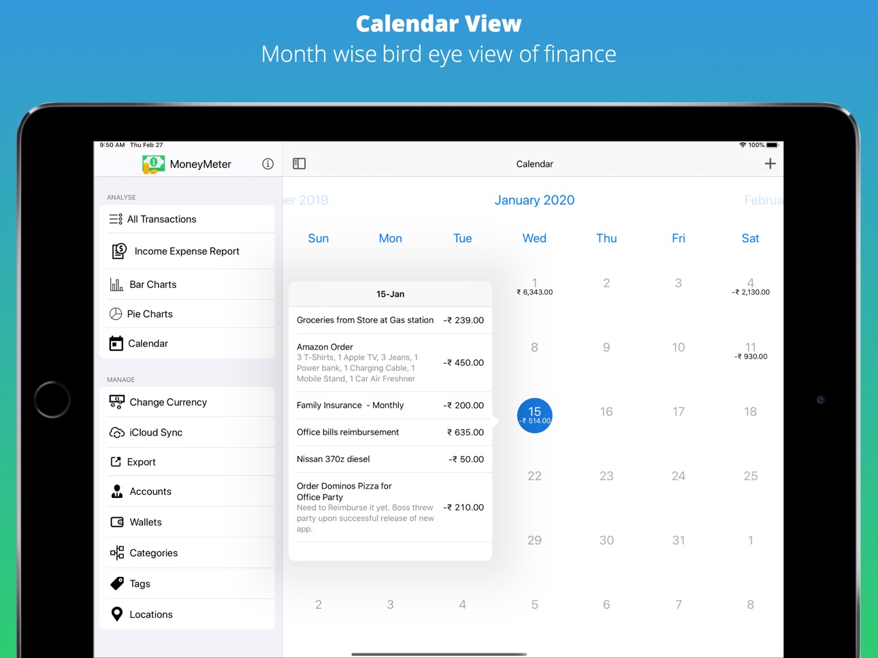Click the Pie Charts icon

pyautogui.click(x=116, y=314)
